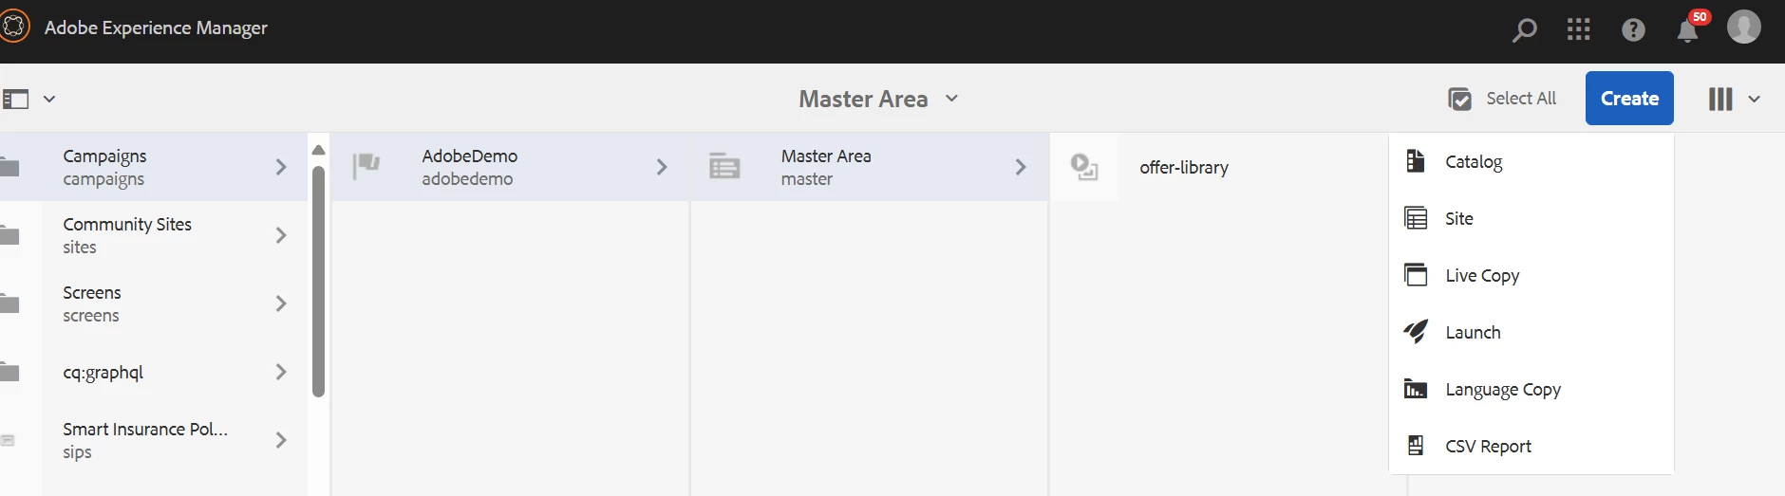Select the Smart Insurance Pol... row text
This screenshot has height=496, width=1785.
pyautogui.click(x=145, y=440)
